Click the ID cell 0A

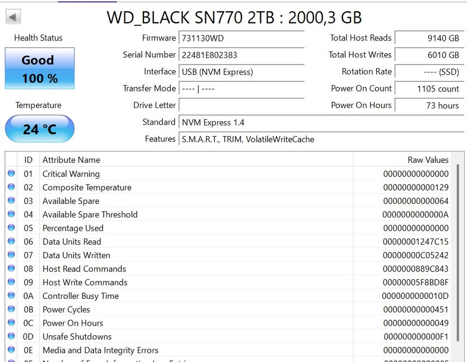click(x=28, y=296)
